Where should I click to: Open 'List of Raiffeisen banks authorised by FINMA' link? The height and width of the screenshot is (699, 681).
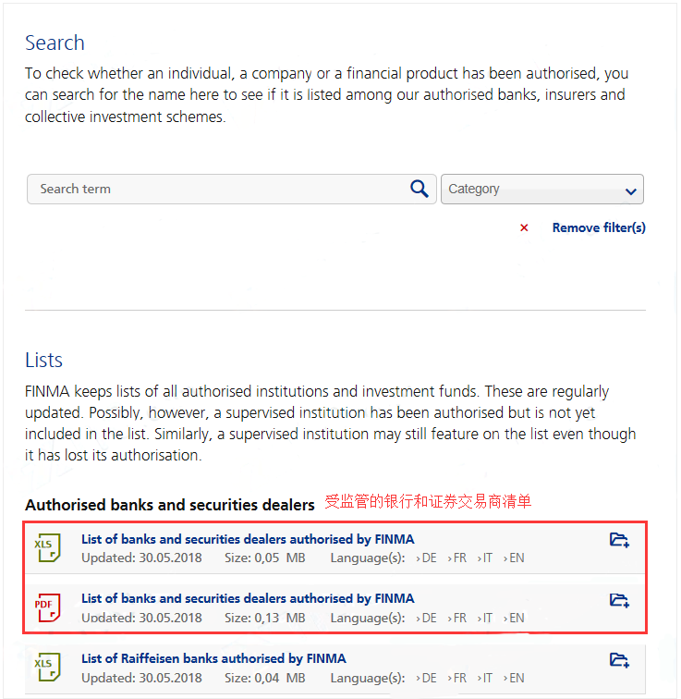[x=213, y=658]
